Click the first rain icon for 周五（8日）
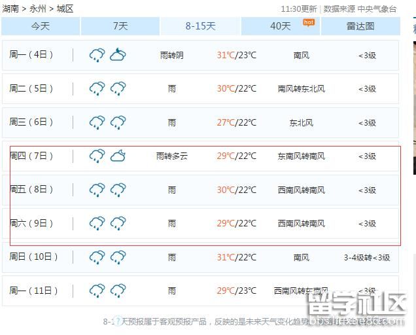 (x=97, y=190)
